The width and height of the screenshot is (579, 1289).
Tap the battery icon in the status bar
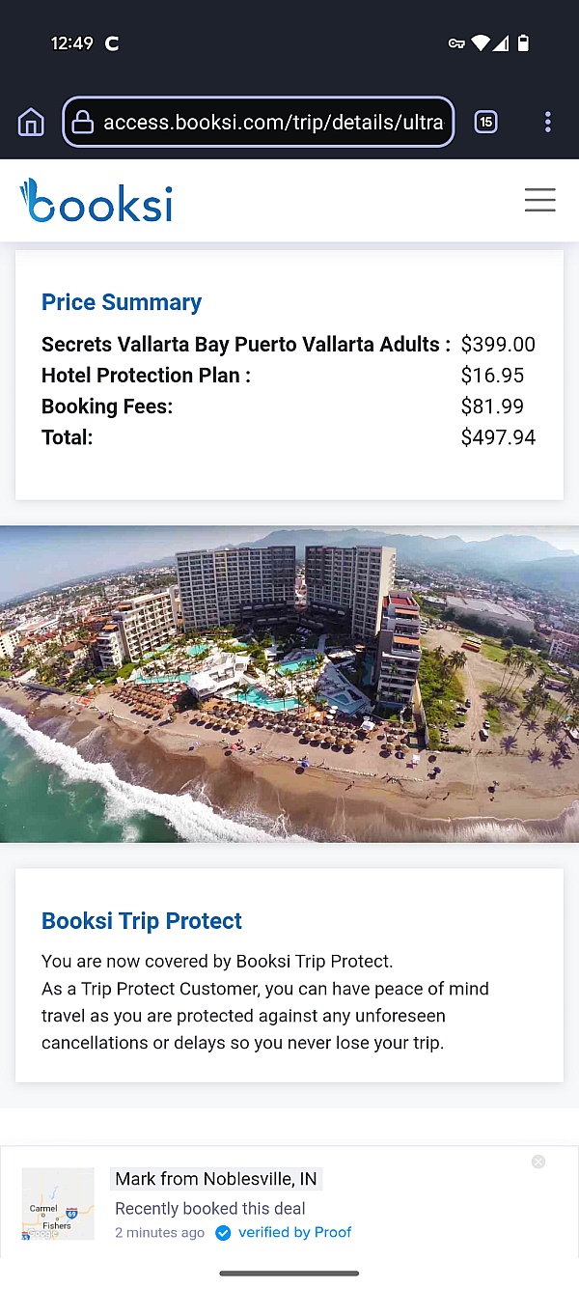click(x=523, y=43)
